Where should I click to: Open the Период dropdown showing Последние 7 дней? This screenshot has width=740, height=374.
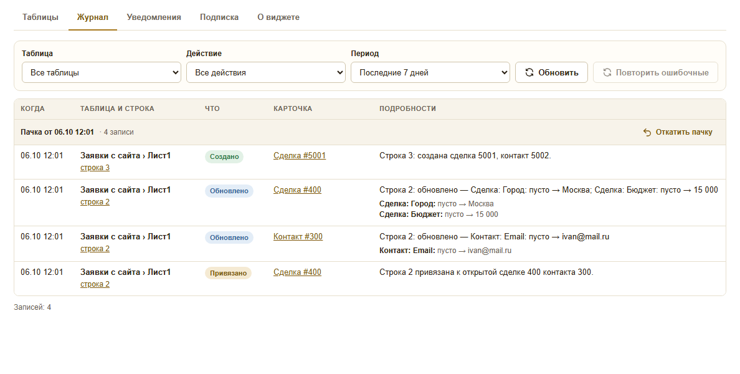tap(430, 73)
